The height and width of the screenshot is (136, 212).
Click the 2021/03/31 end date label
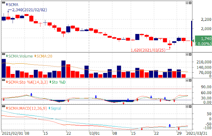[x=197, y=133]
